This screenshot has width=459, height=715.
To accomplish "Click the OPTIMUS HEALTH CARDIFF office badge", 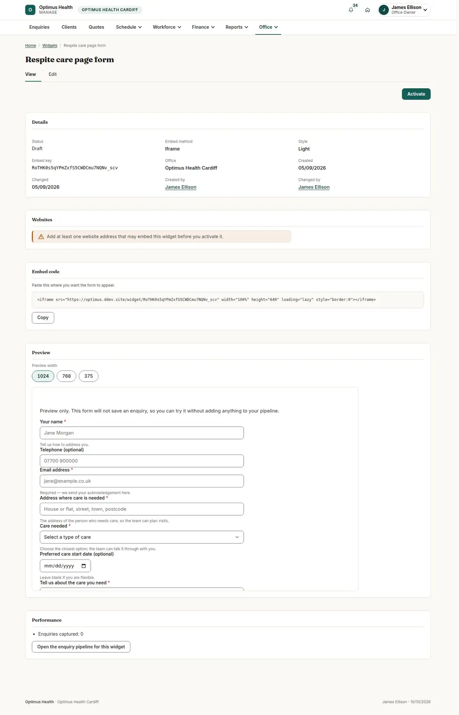I will [x=110, y=10].
